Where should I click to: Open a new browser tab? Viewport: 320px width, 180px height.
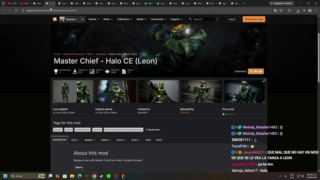(x=244, y=3)
